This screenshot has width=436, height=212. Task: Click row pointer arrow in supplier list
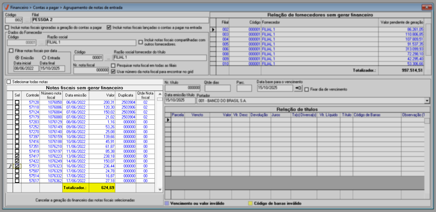coord(213,30)
